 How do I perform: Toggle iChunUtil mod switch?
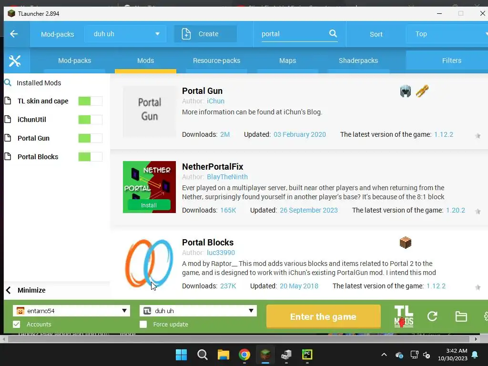pyautogui.click(x=90, y=120)
